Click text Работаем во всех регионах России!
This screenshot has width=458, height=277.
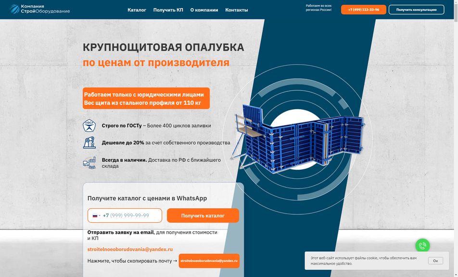point(318,8)
